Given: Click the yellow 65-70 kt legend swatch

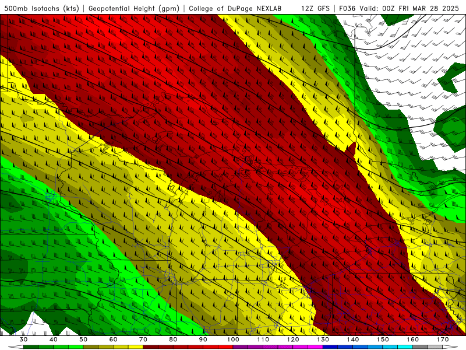Looking at the screenshot, I should pyautogui.click(x=136, y=347).
